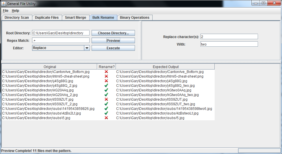This screenshot has width=282, height=154.
Task: Open the File menu
Action: (5, 11)
